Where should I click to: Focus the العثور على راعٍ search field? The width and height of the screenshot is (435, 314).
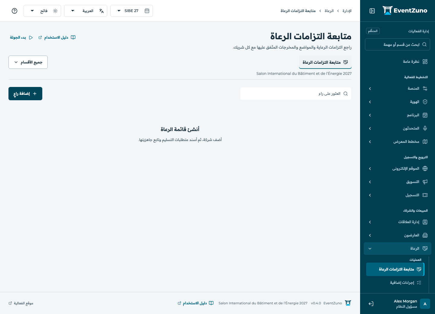pyautogui.click(x=296, y=94)
